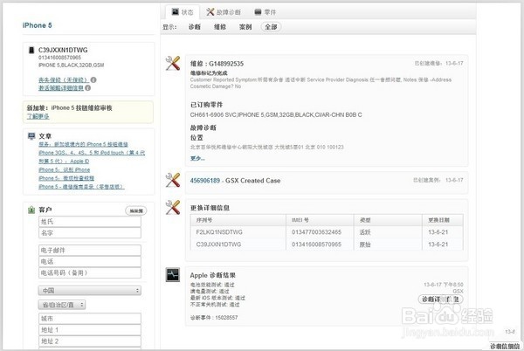This screenshot has height=351, width=524.
Task: Click the clear button in customer panel
Action: pos(136,210)
